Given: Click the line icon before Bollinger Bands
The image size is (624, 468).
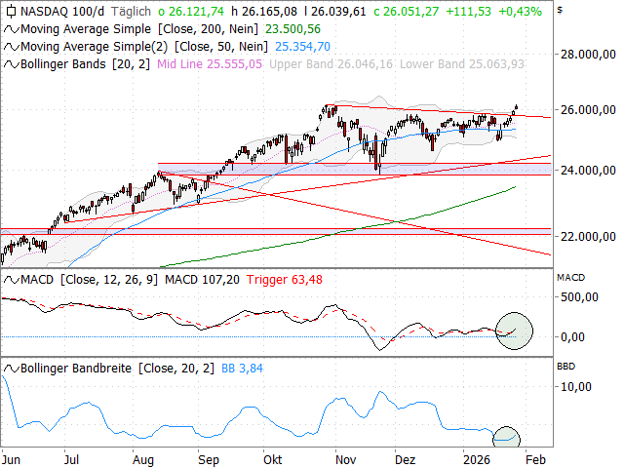Looking at the screenshot, I should click(x=11, y=64).
